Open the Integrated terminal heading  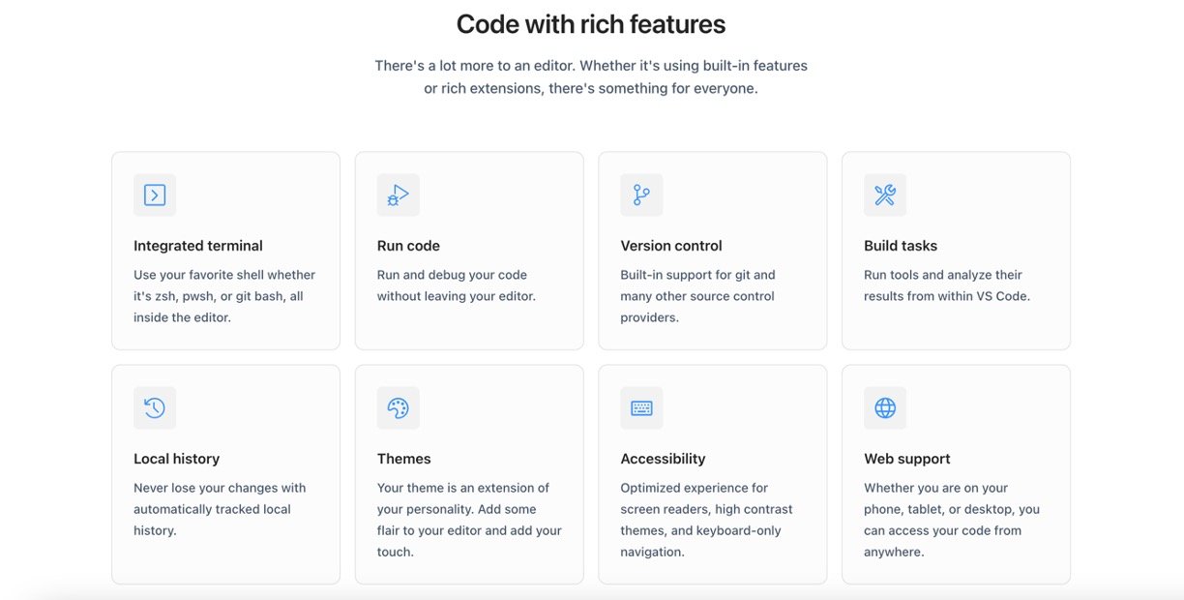click(198, 246)
